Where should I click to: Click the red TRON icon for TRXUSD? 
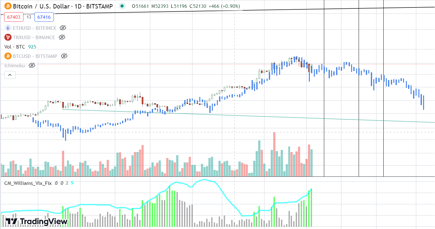8,37
